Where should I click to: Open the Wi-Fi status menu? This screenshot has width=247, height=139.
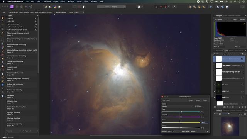[227, 2]
